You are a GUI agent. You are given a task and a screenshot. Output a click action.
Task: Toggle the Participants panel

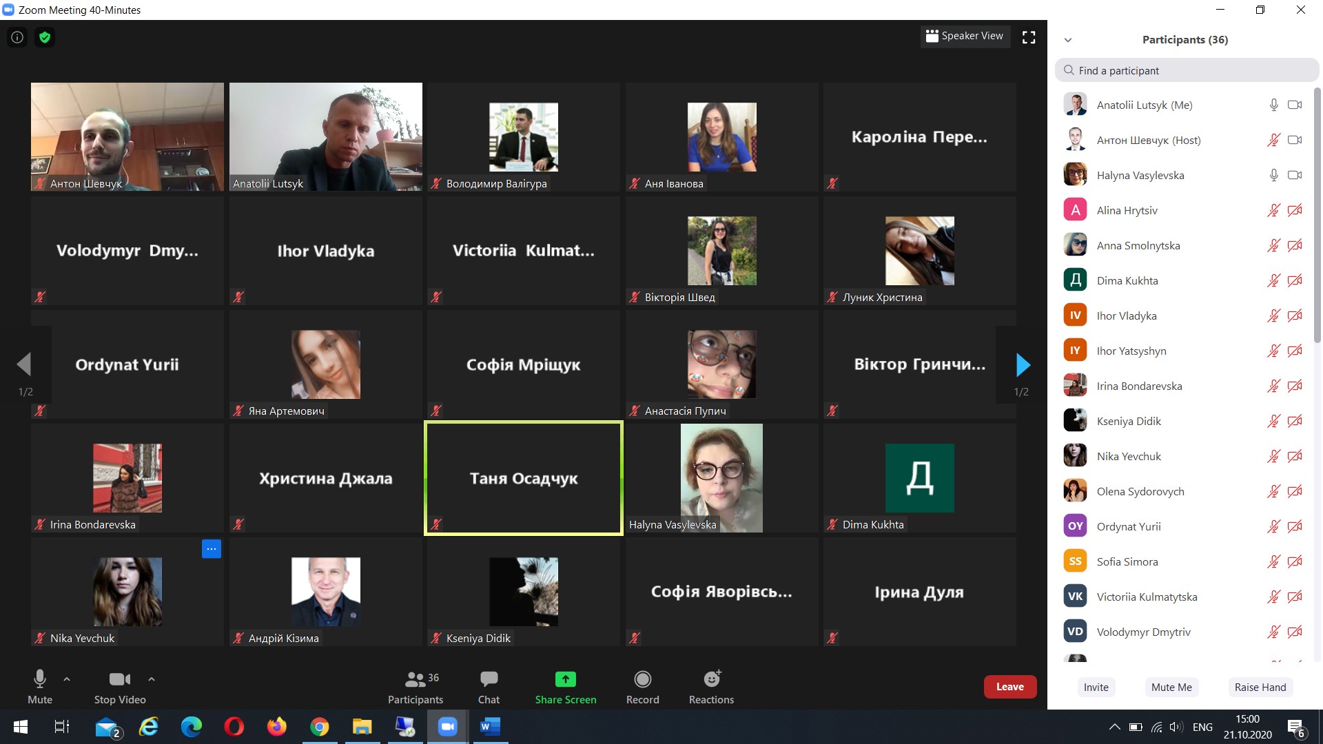click(x=416, y=686)
